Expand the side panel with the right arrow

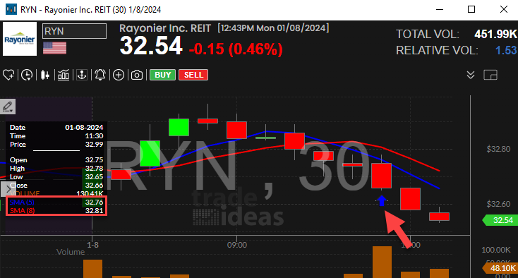coord(8,189)
